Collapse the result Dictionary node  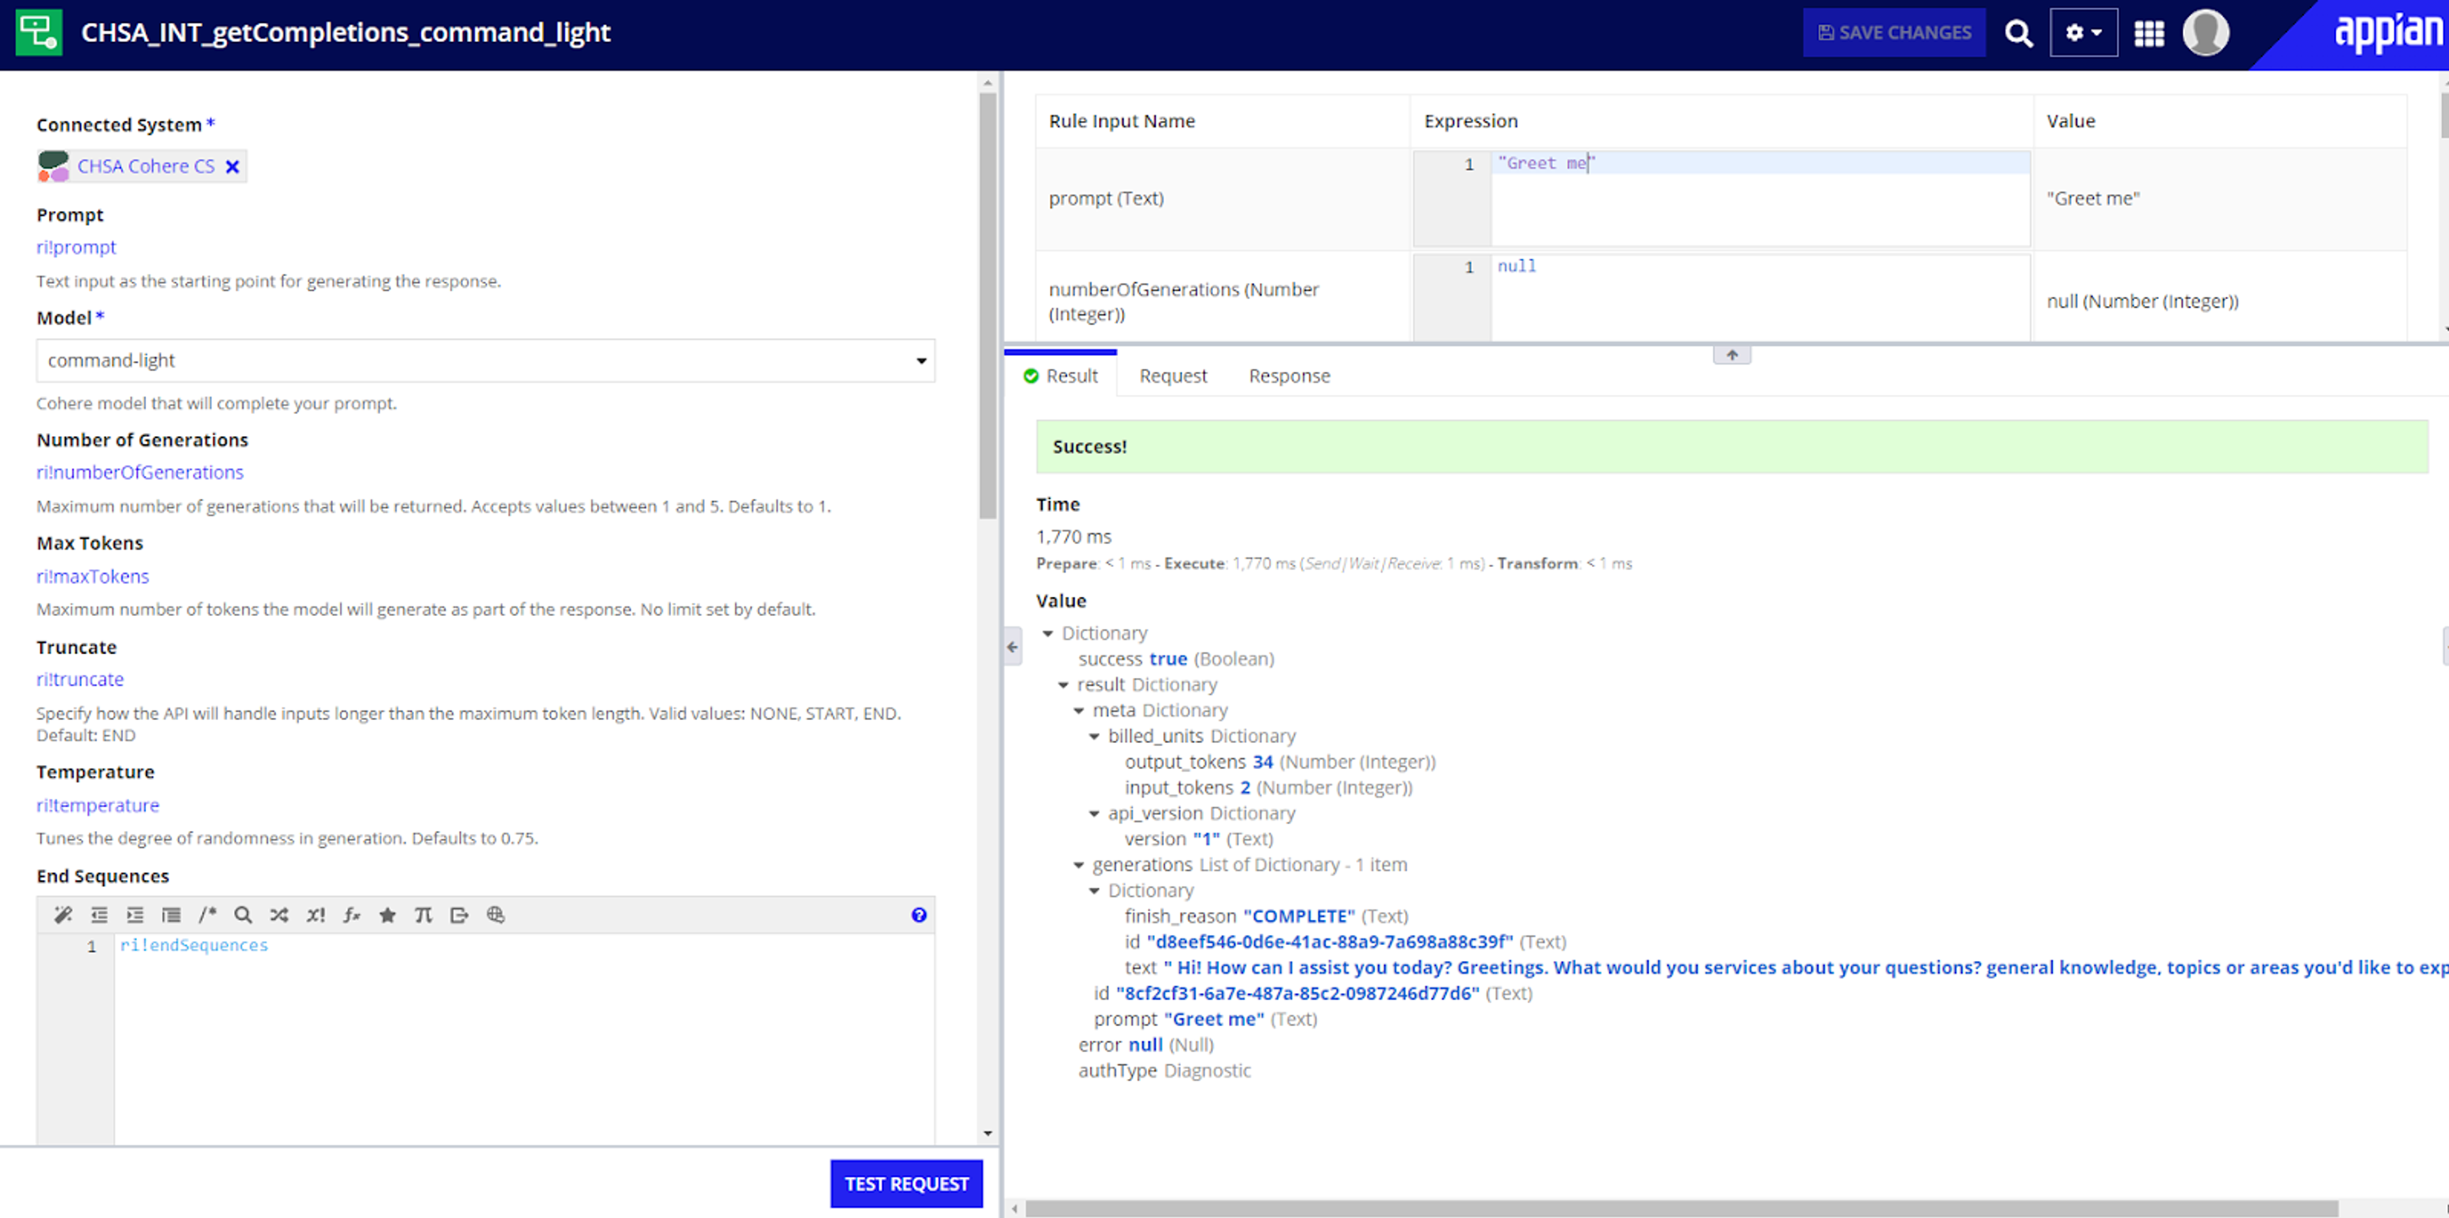(1063, 685)
